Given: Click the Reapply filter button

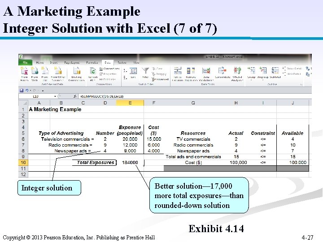Looking at the screenshot, I should (x=159, y=74).
